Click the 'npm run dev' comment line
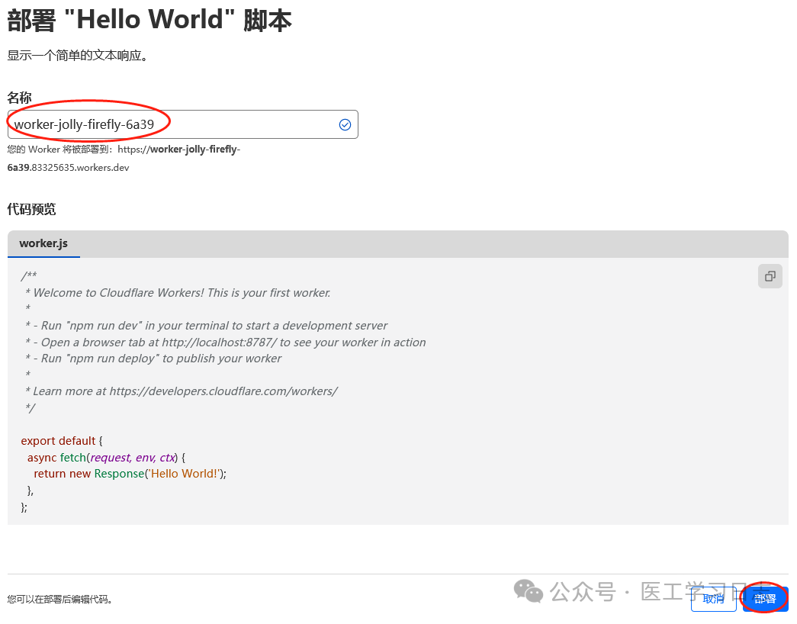This screenshot has width=797, height=624. [x=207, y=326]
